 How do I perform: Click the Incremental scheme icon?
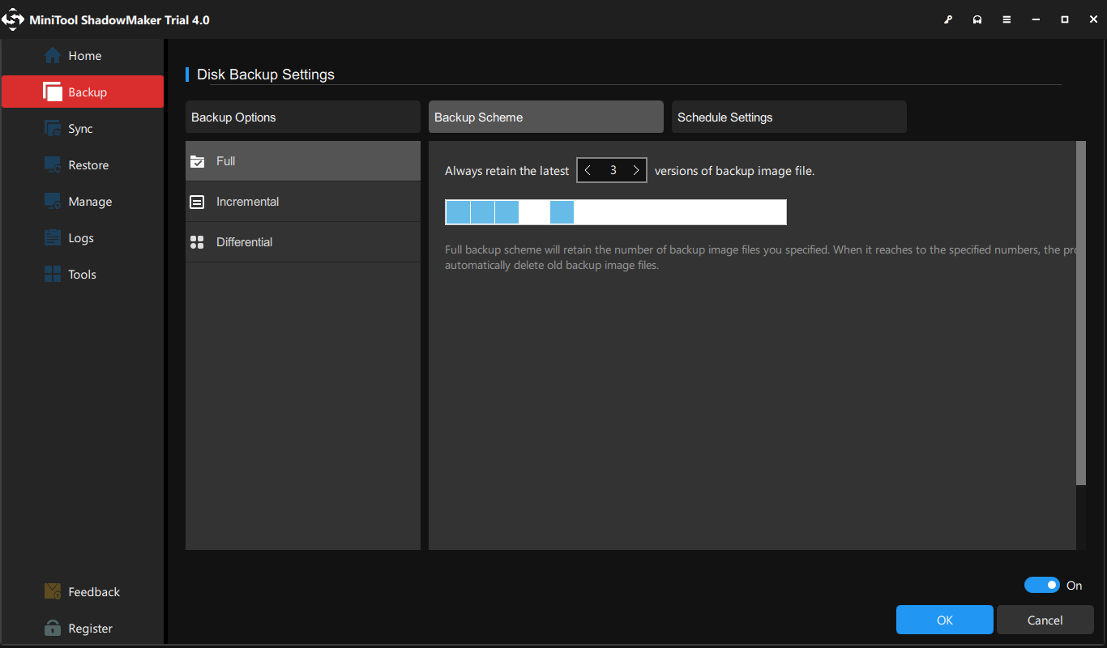click(197, 202)
